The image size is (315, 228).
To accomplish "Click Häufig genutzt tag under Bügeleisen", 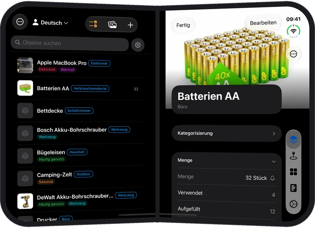I will 51,159.
